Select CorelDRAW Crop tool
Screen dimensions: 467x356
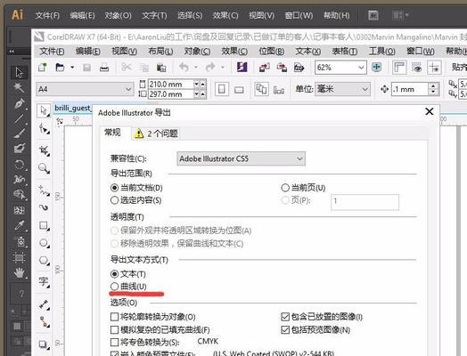[44, 150]
